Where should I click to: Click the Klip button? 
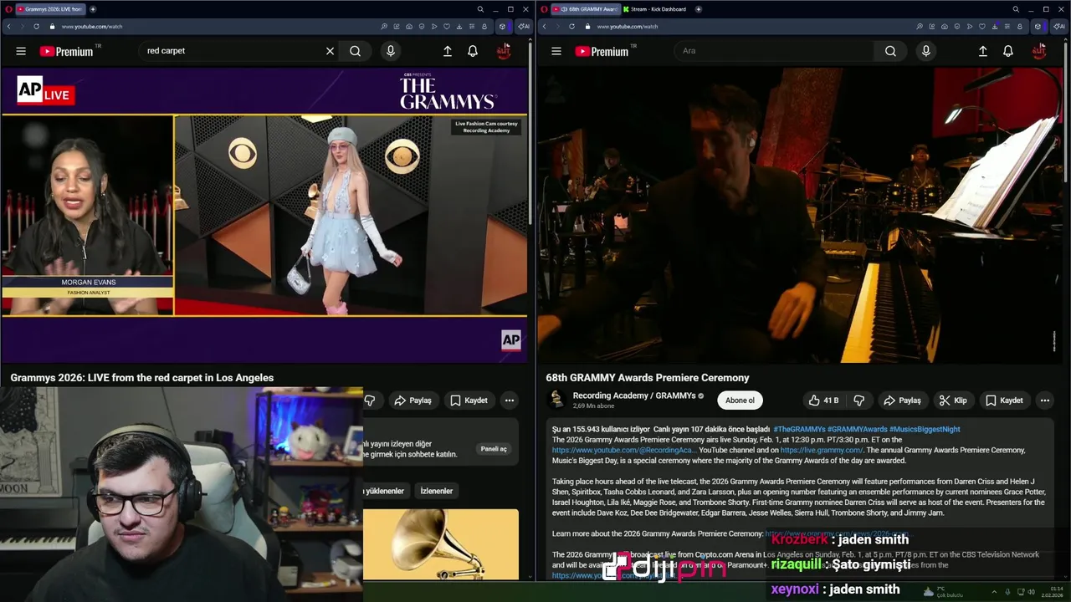pyautogui.click(x=953, y=400)
